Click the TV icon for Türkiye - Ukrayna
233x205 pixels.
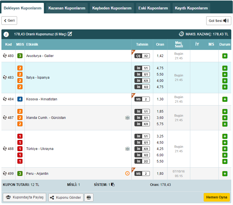(127, 149)
